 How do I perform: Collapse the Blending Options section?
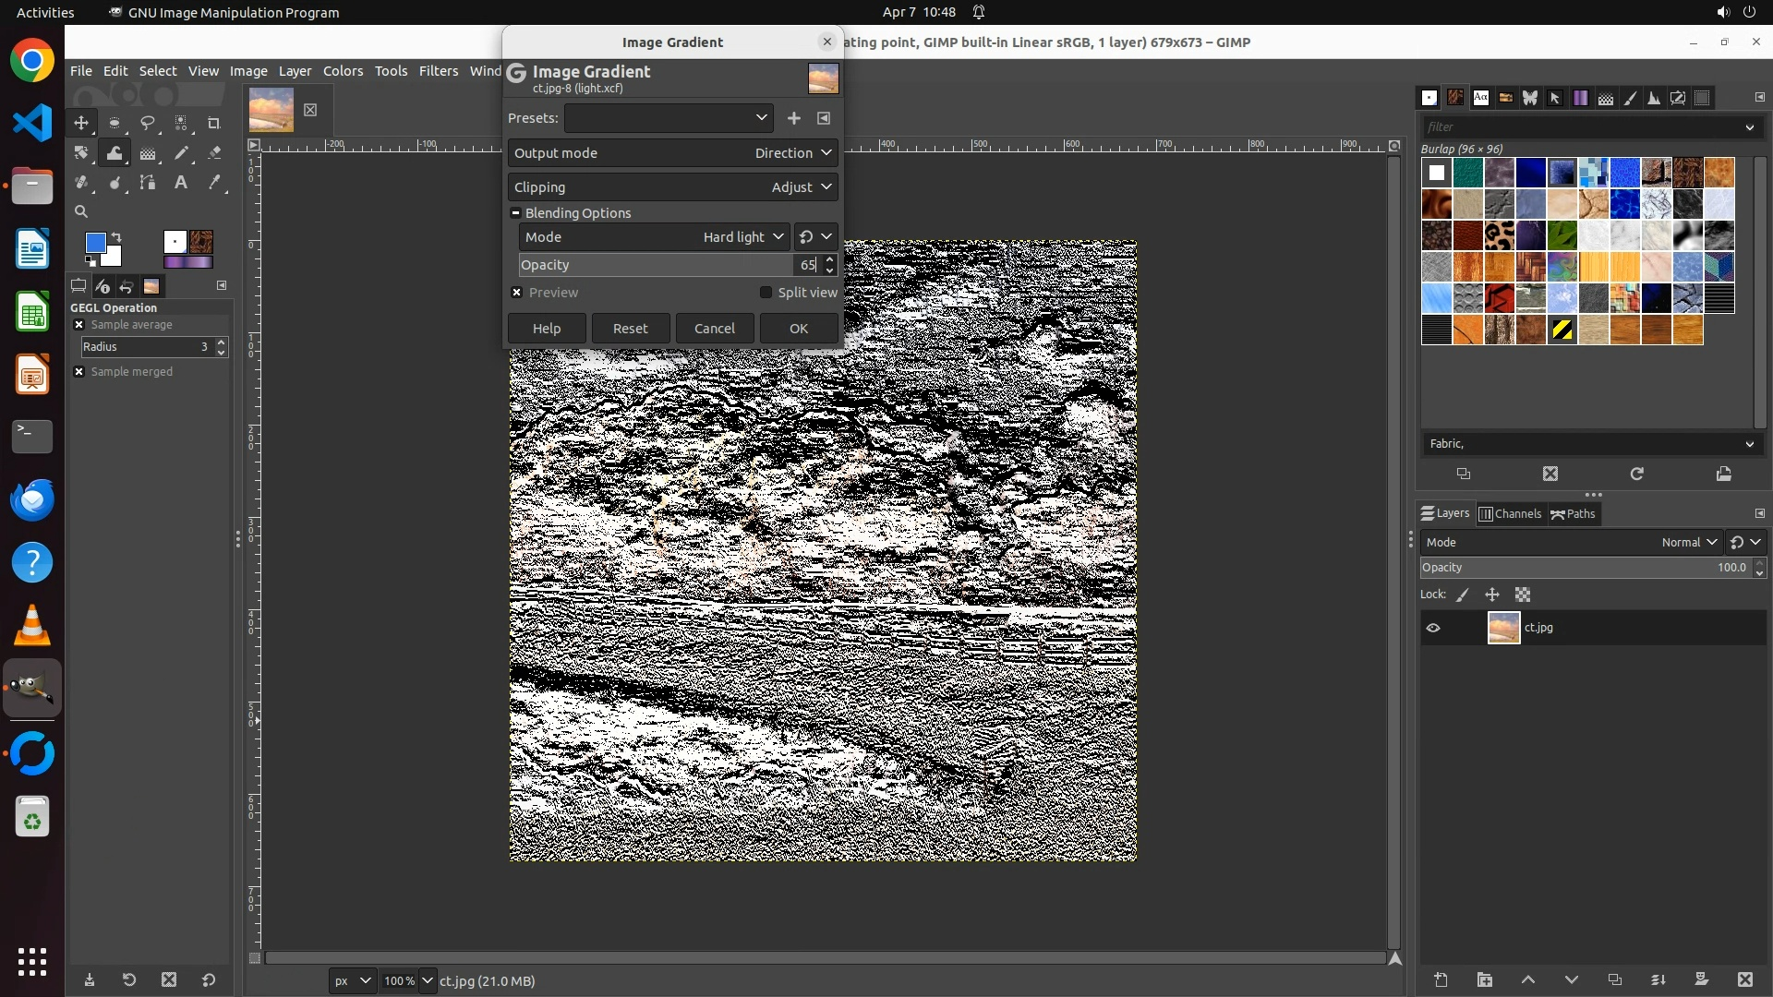click(515, 213)
